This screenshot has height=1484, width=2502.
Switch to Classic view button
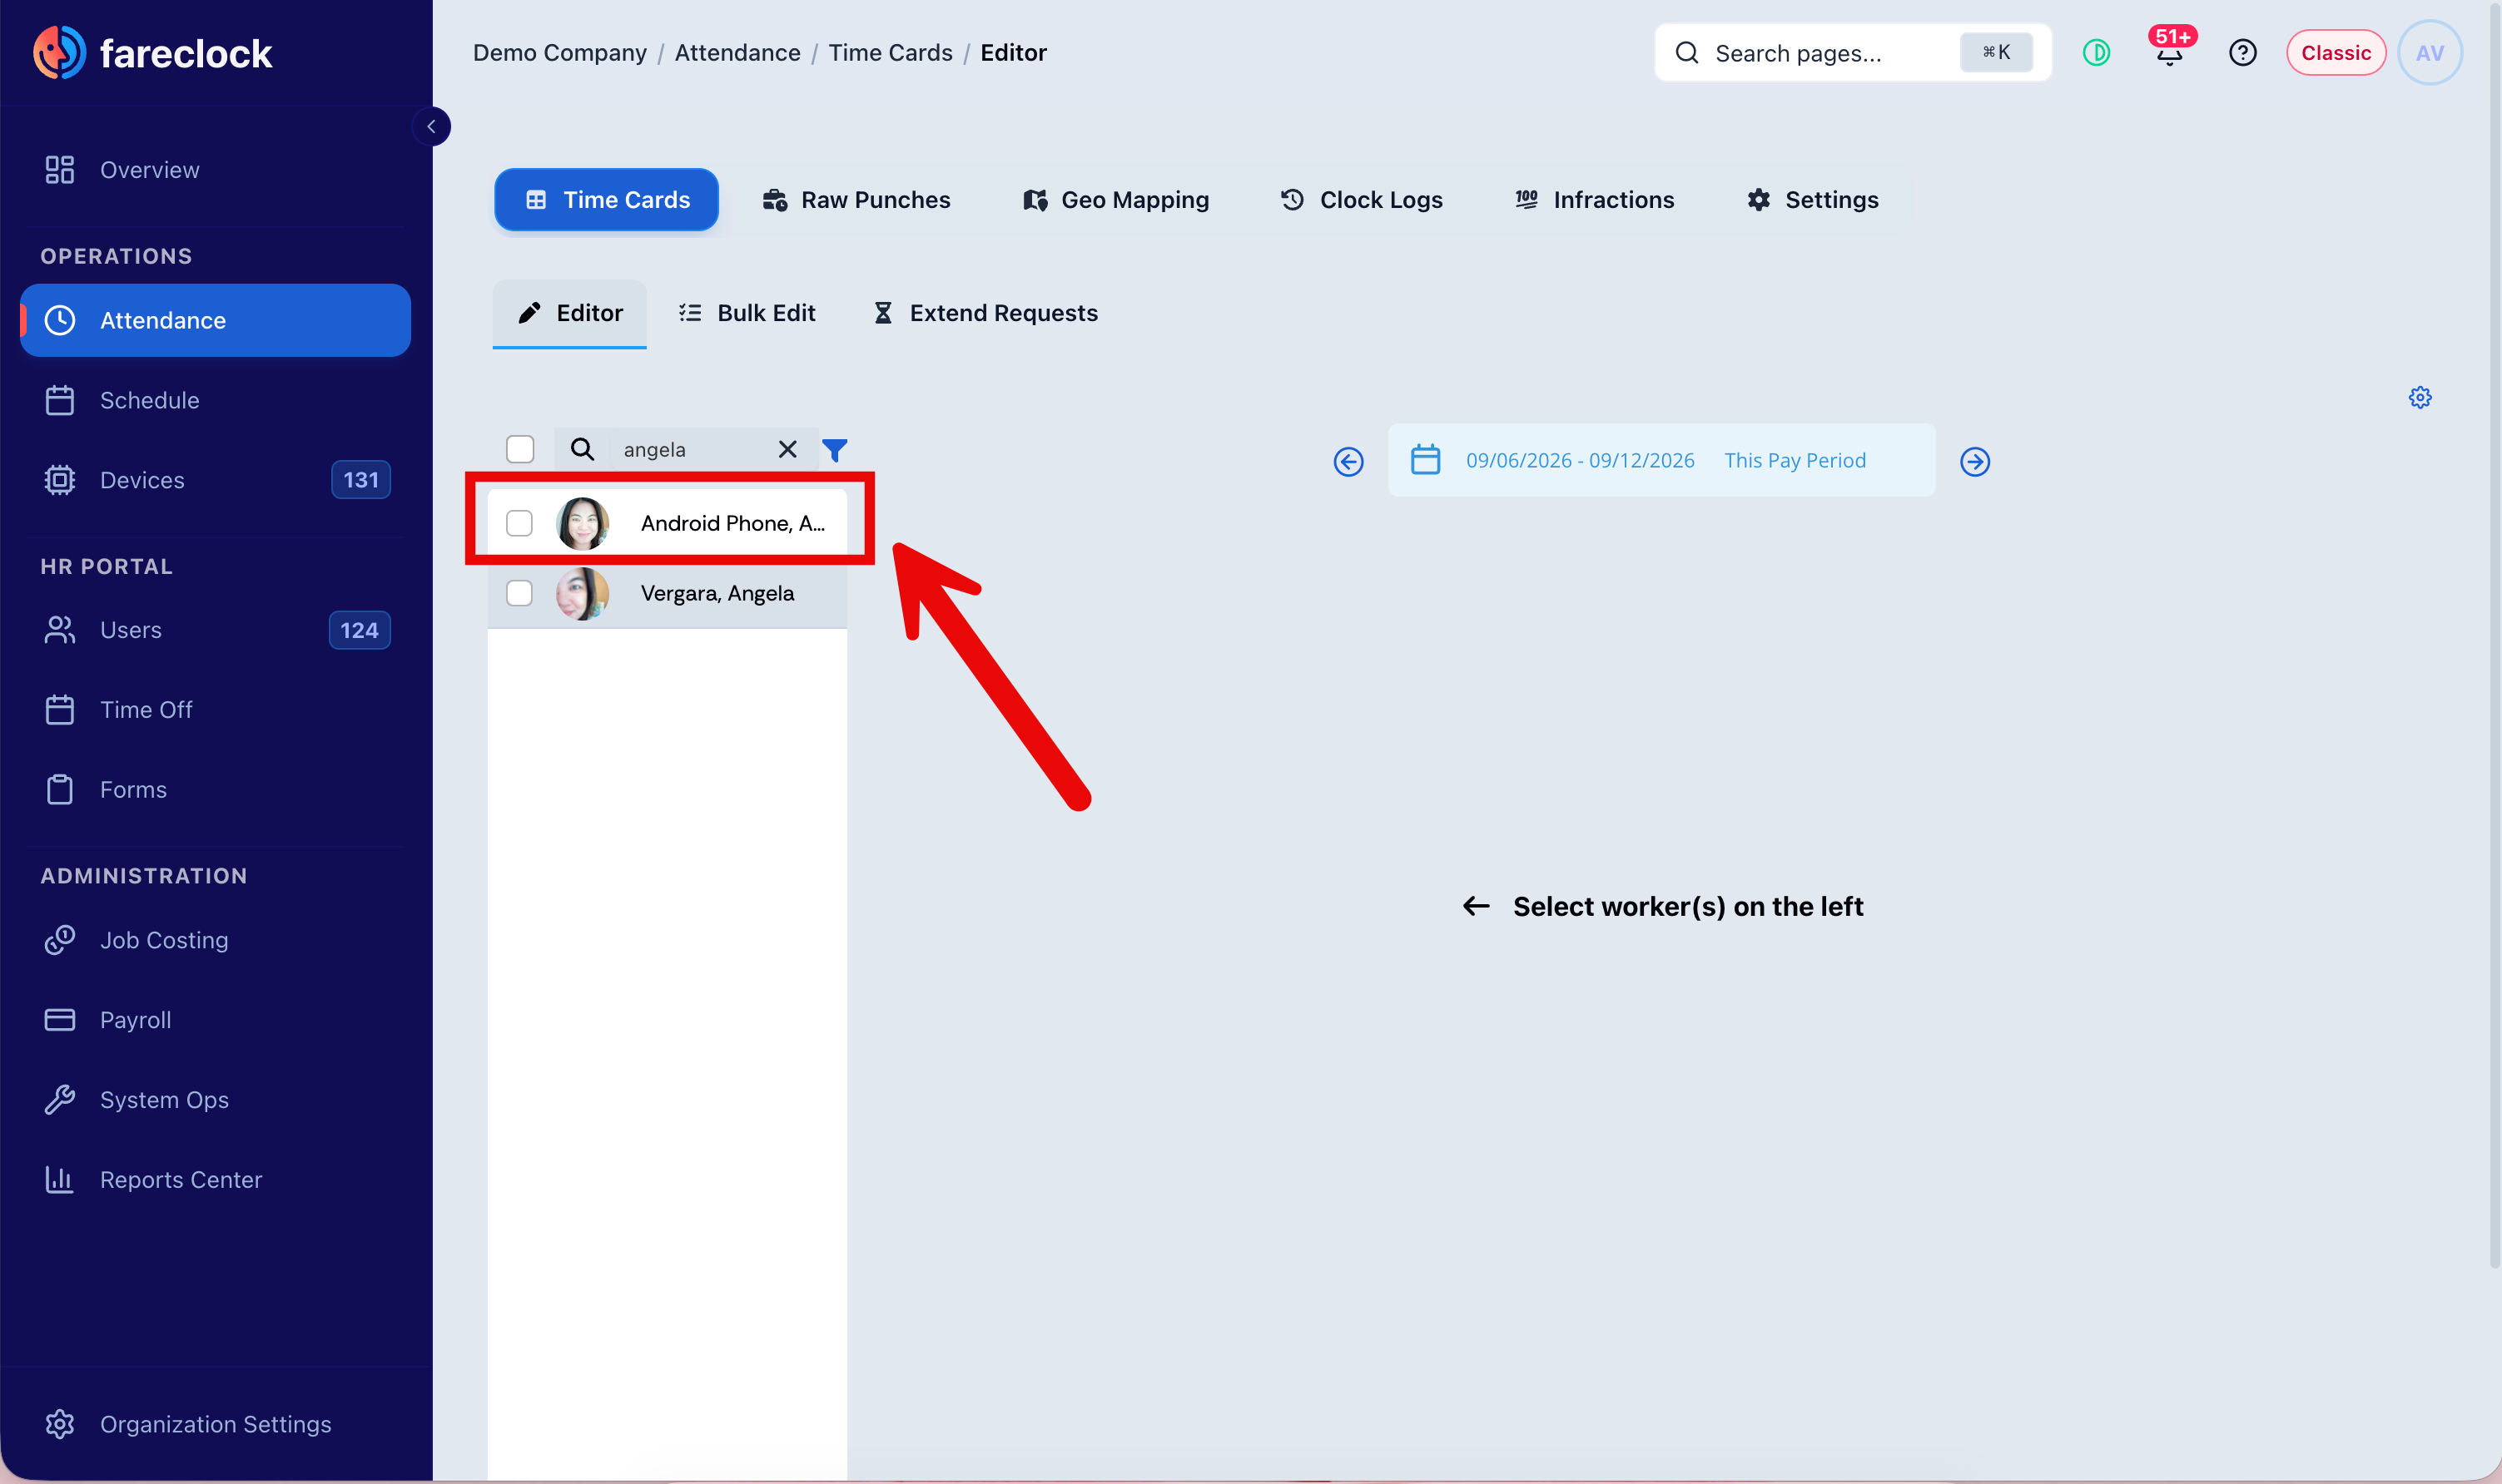coord(2335,53)
